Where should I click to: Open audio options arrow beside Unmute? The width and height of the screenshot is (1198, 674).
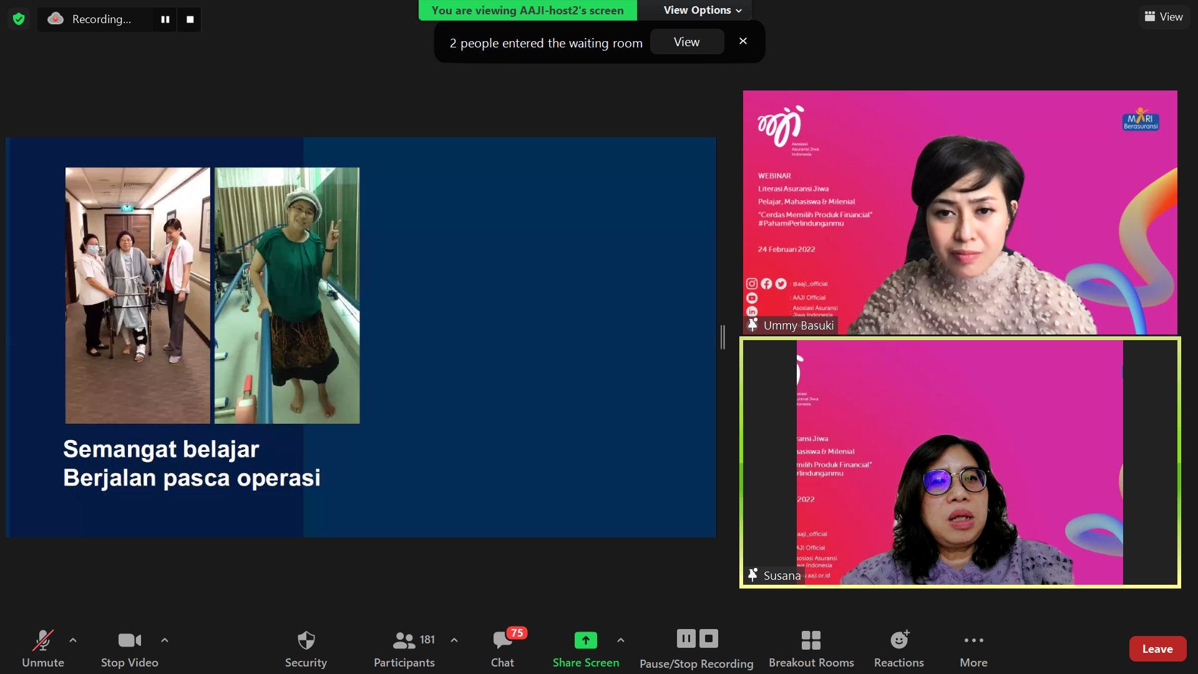point(73,640)
